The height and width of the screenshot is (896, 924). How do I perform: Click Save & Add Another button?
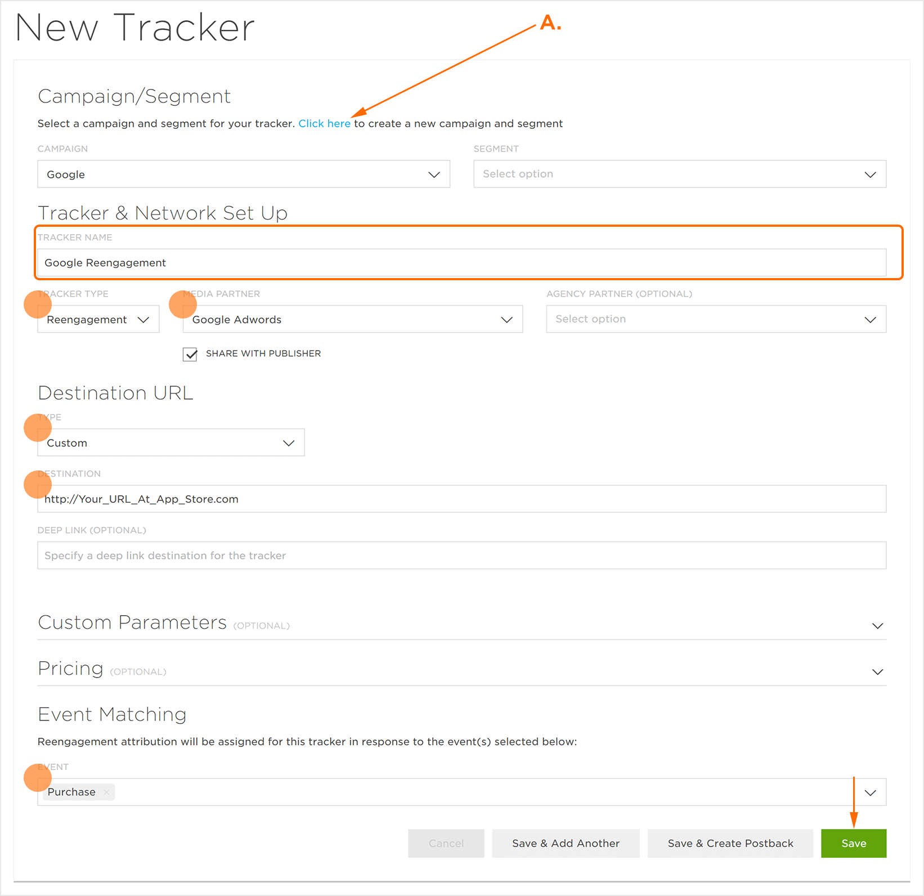566,843
